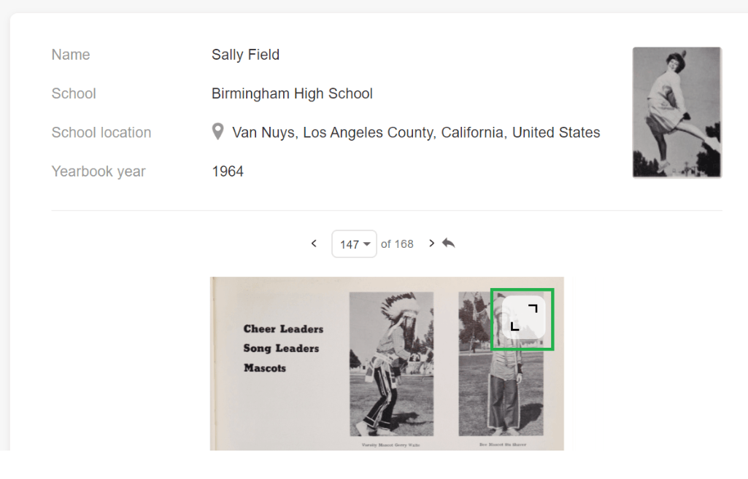Click the curved return arrow icon
Image resolution: width=748 pixels, height=479 pixels.
coord(449,244)
